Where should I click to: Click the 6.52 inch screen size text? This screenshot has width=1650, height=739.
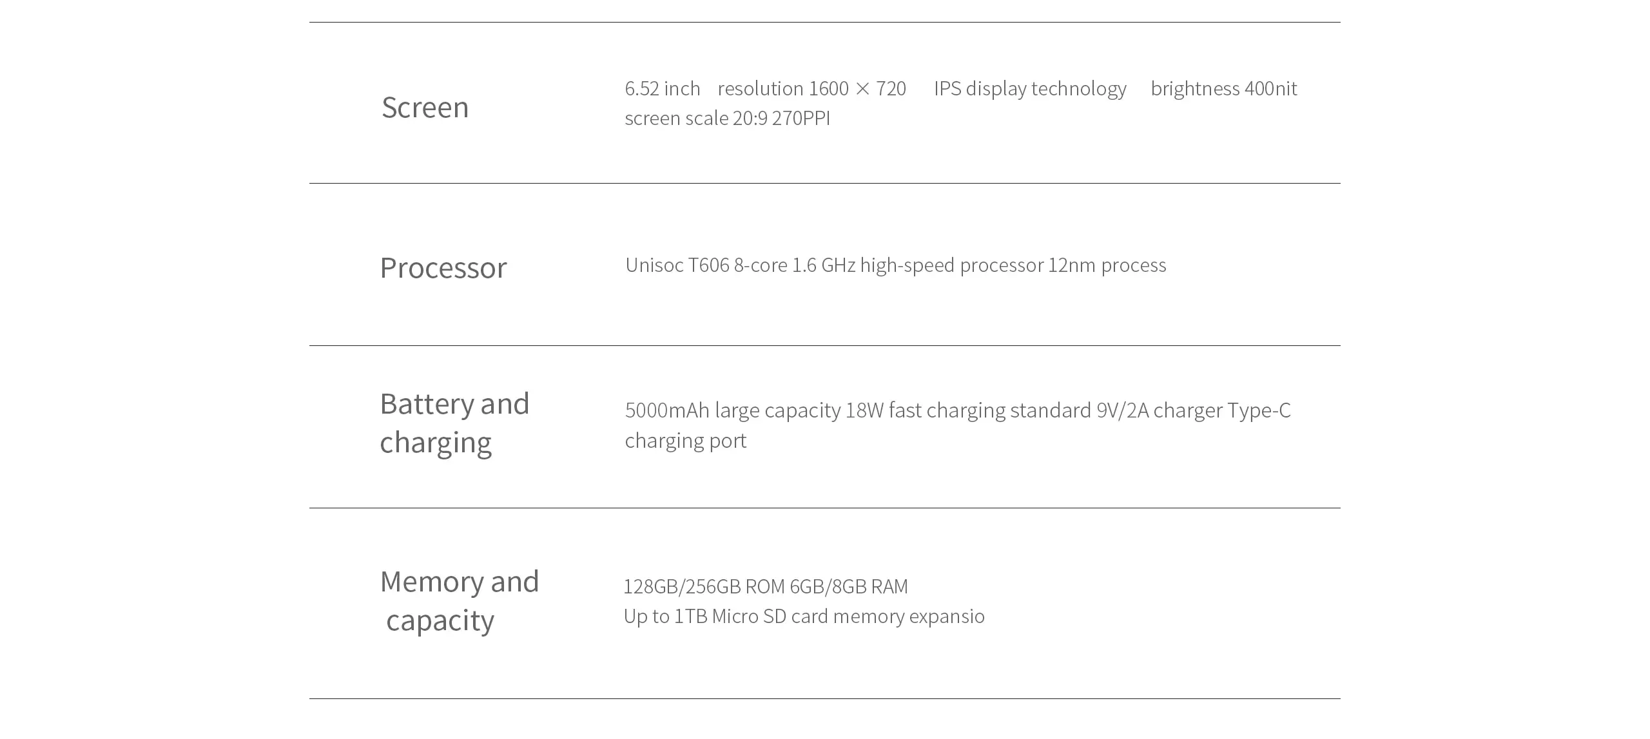663,88
